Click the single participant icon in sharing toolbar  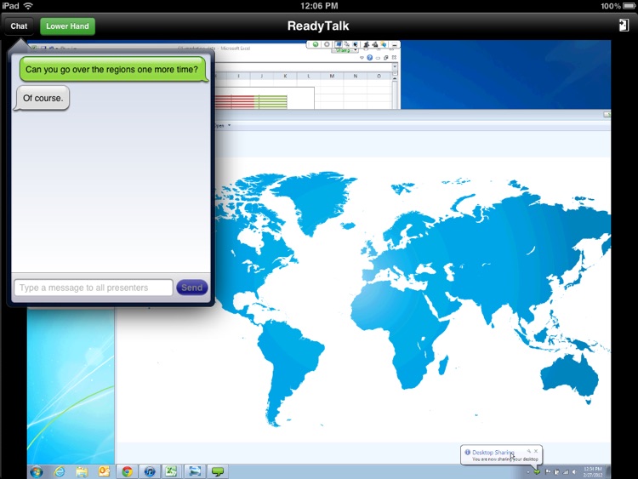coord(366,45)
